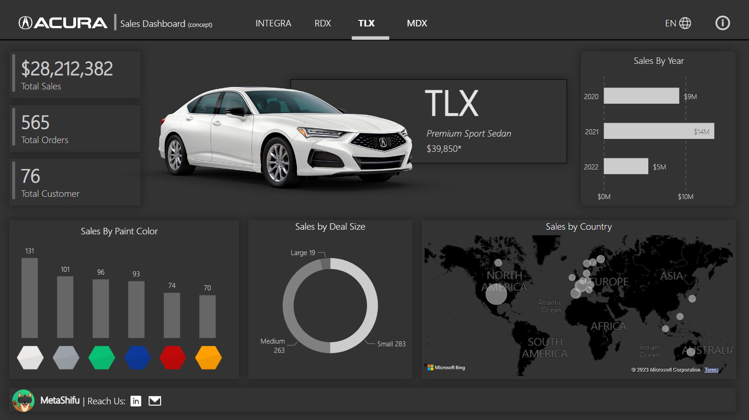Expand the Total Sales KPI card
The height and width of the screenshot is (420, 749).
click(74, 74)
